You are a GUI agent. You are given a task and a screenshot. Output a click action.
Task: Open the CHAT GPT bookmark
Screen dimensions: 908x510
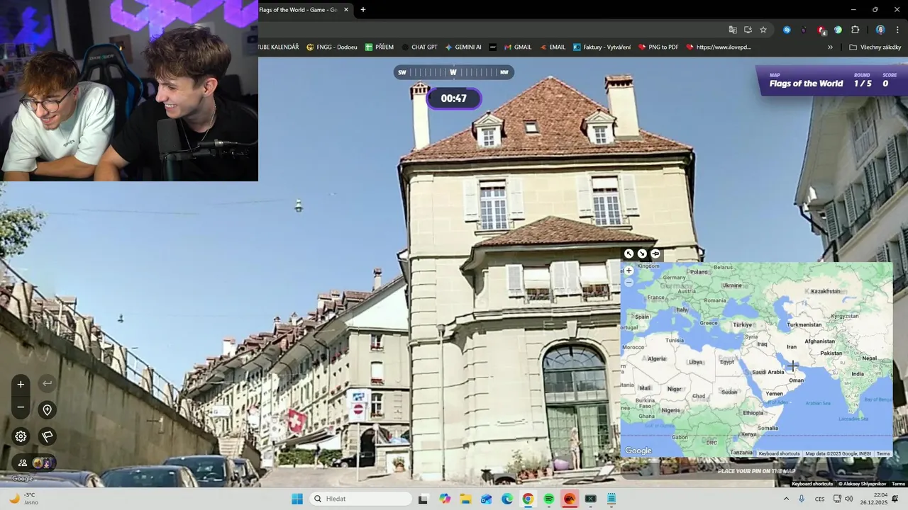tap(419, 47)
